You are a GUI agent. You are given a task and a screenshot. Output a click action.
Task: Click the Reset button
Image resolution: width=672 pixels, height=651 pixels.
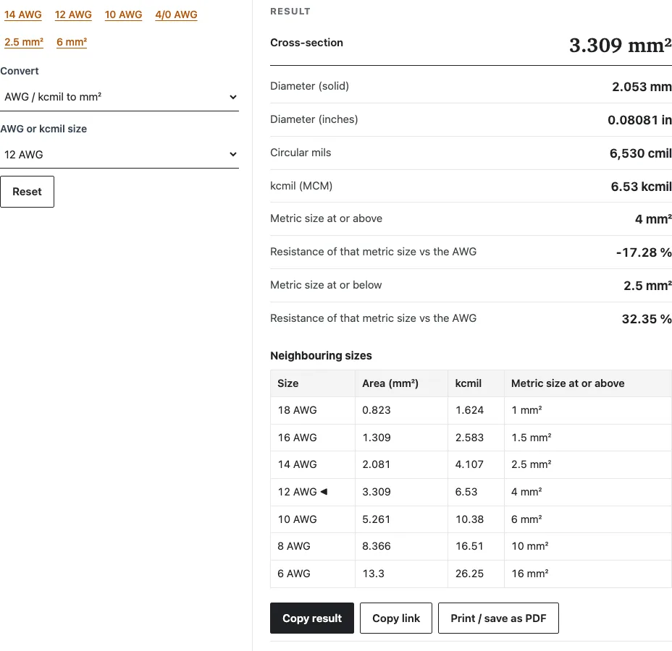[27, 192]
